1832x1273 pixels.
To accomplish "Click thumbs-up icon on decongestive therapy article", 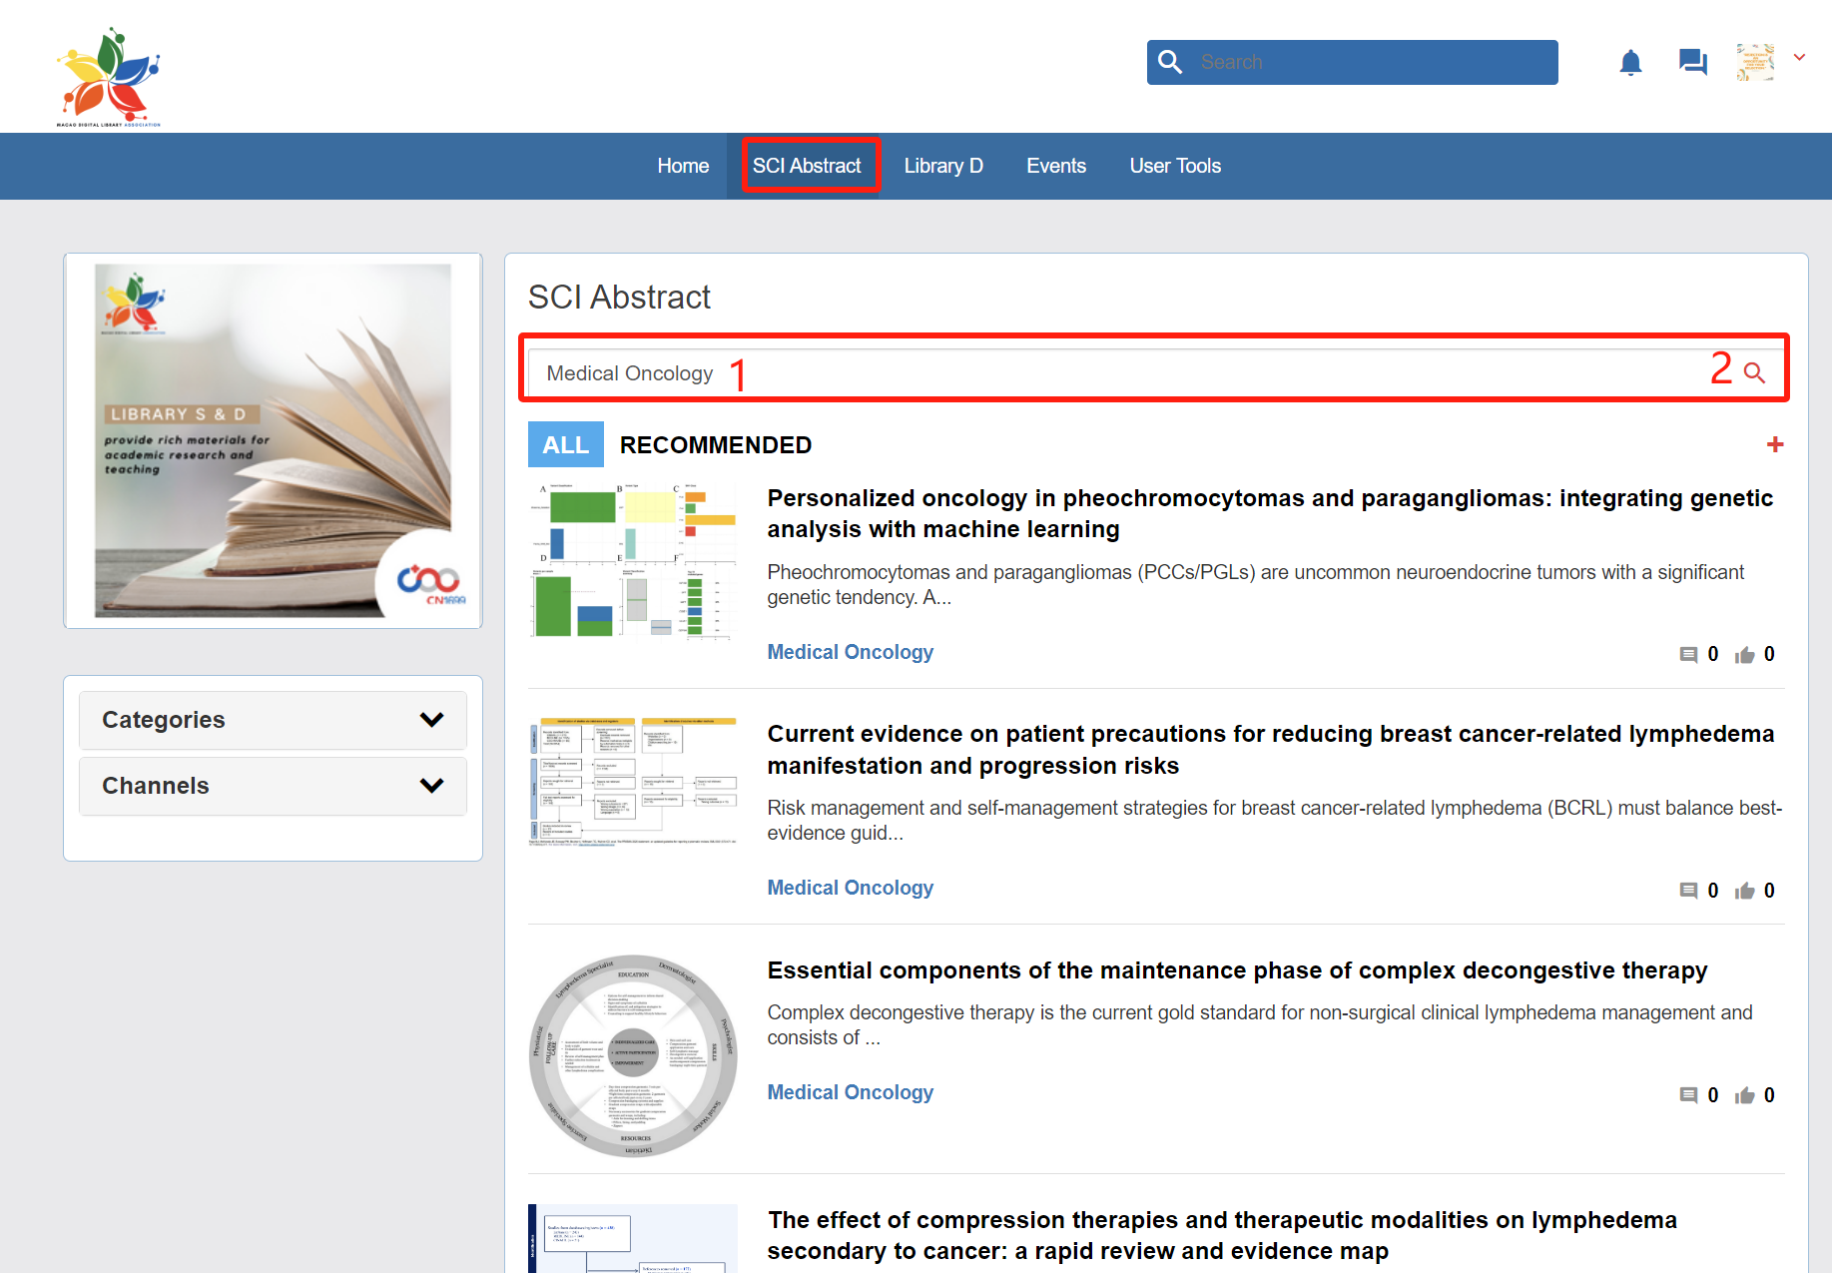I will click(x=1744, y=1095).
